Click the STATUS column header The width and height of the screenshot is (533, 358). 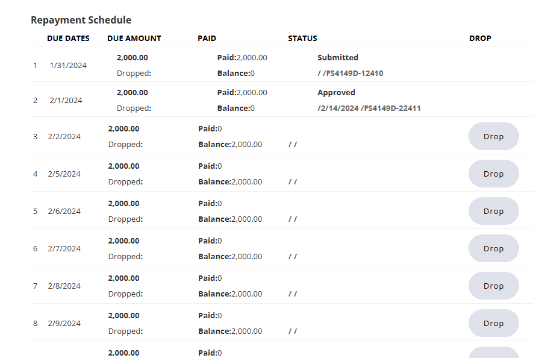pyautogui.click(x=302, y=38)
